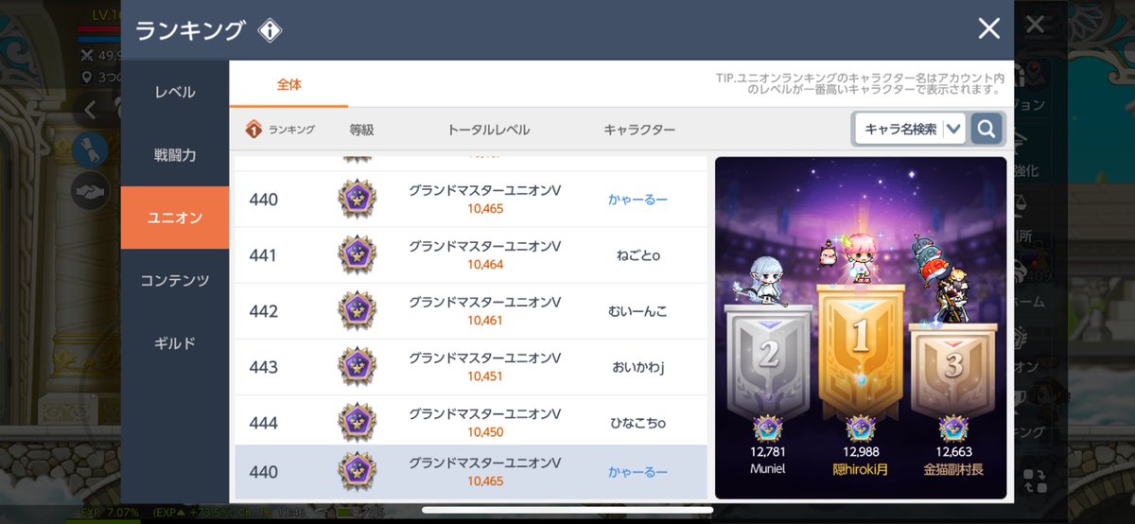The image size is (1135, 524).
Task: Select character ねごとo in rank 441
Action: 638,255
